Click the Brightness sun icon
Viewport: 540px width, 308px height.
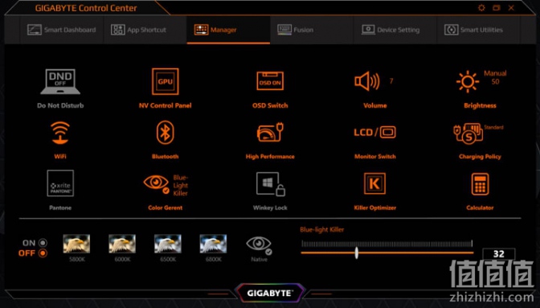pos(468,82)
